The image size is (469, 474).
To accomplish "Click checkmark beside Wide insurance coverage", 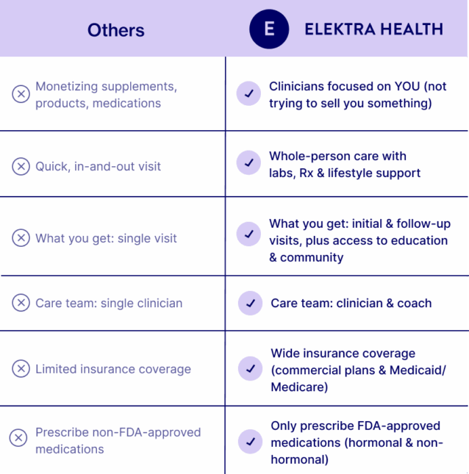I will (250, 369).
